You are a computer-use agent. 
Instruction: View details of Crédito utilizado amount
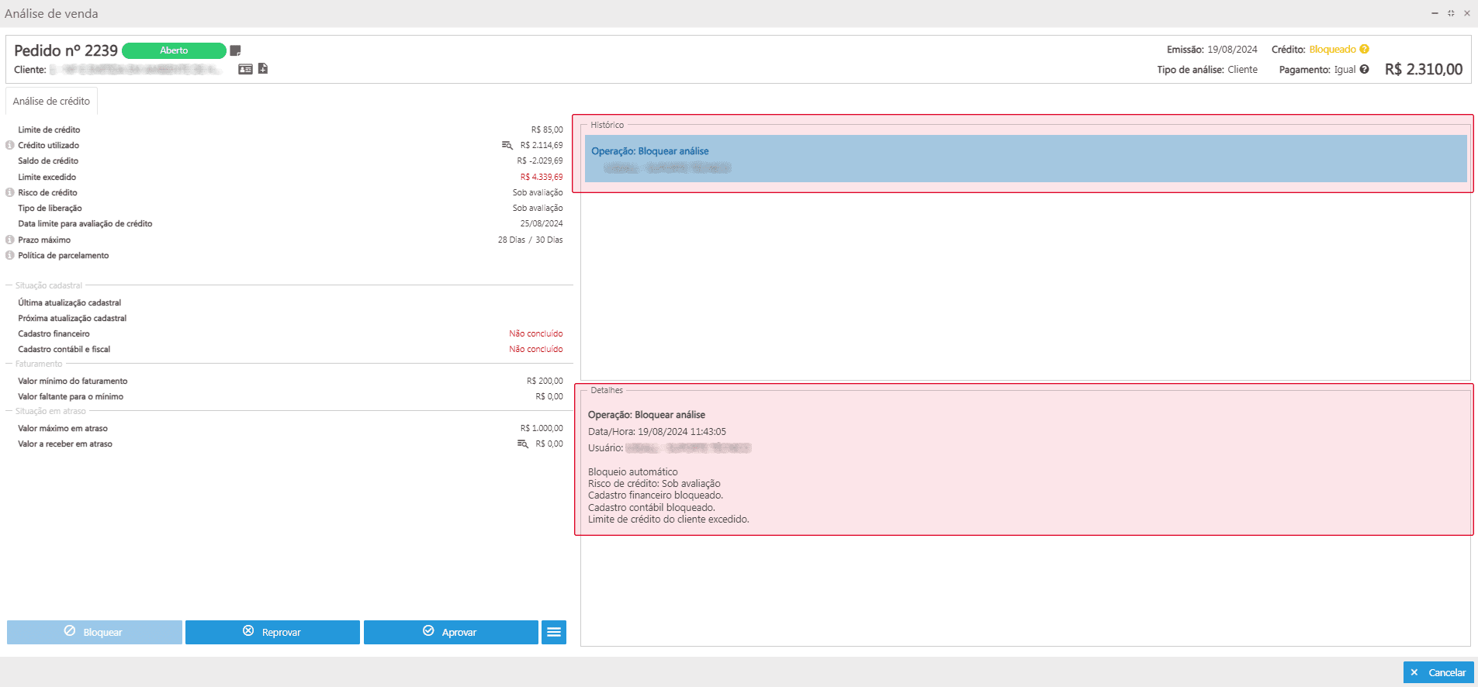pyautogui.click(x=507, y=145)
